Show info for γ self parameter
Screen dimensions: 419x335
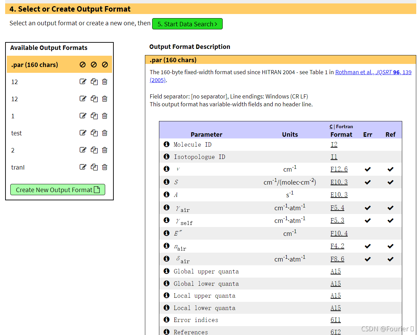click(x=167, y=220)
